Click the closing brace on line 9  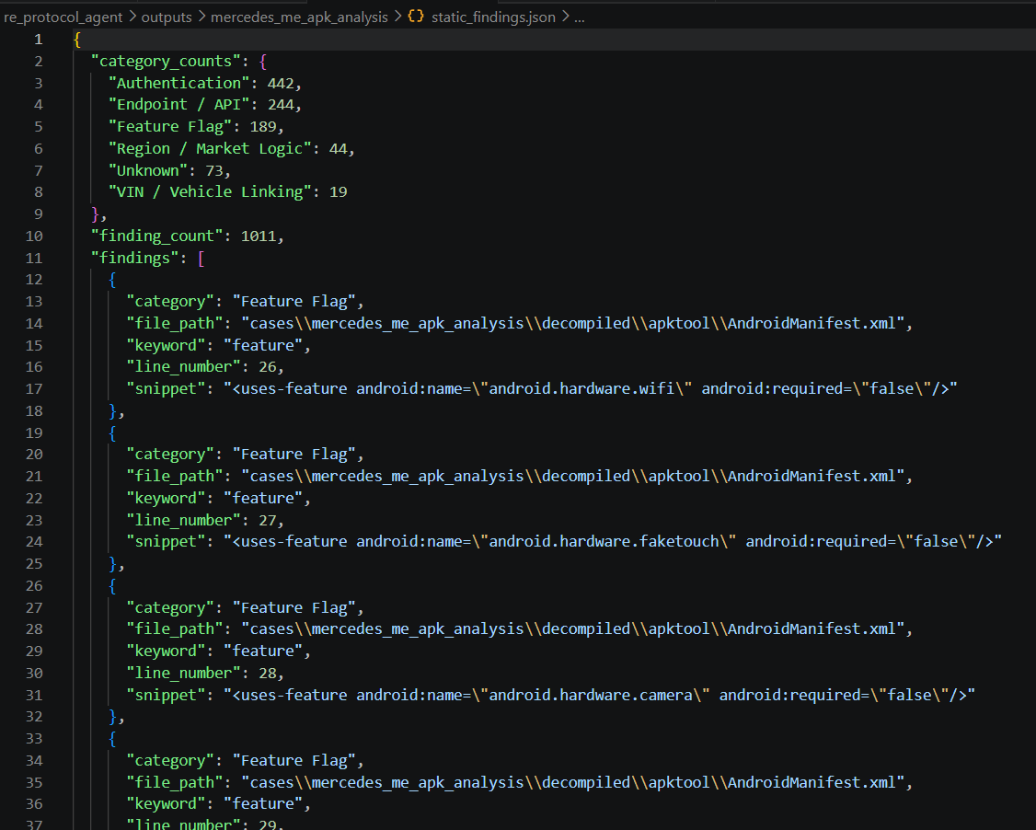(96, 214)
